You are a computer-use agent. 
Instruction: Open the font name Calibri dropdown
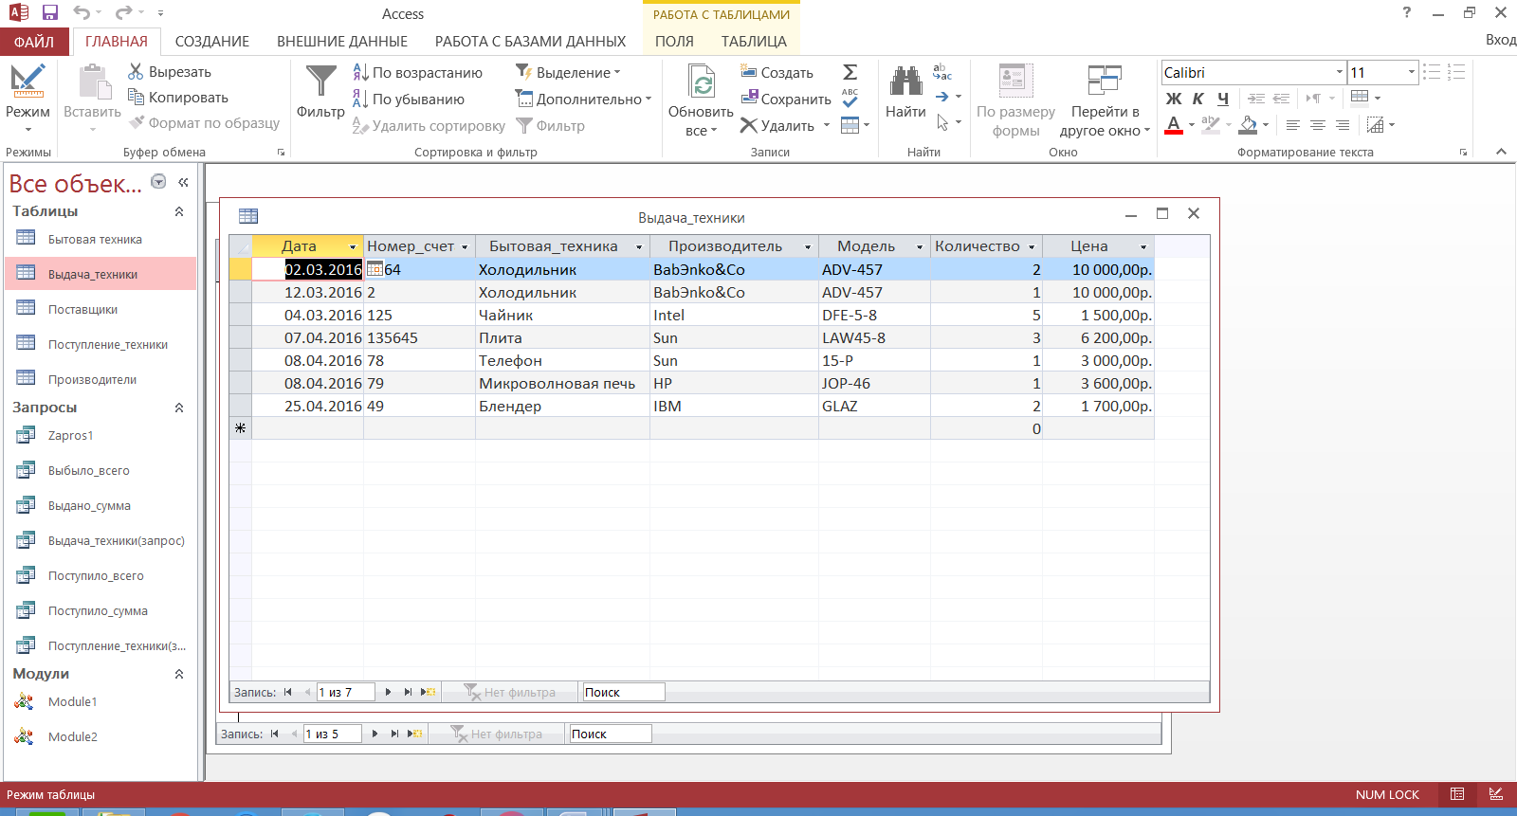coord(1340,72)
